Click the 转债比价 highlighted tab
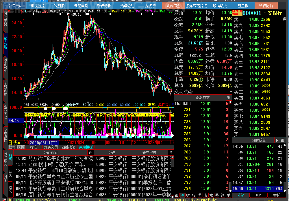Viewport: 289px width, 201px height. click(x=266, y=6)
